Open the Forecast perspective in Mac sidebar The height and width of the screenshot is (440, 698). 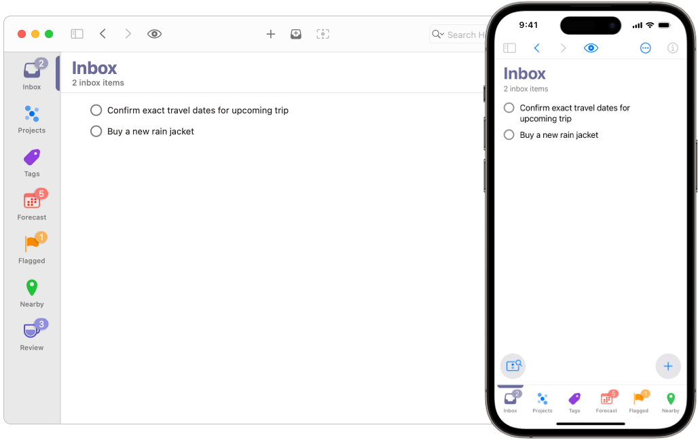pos(32,205)
